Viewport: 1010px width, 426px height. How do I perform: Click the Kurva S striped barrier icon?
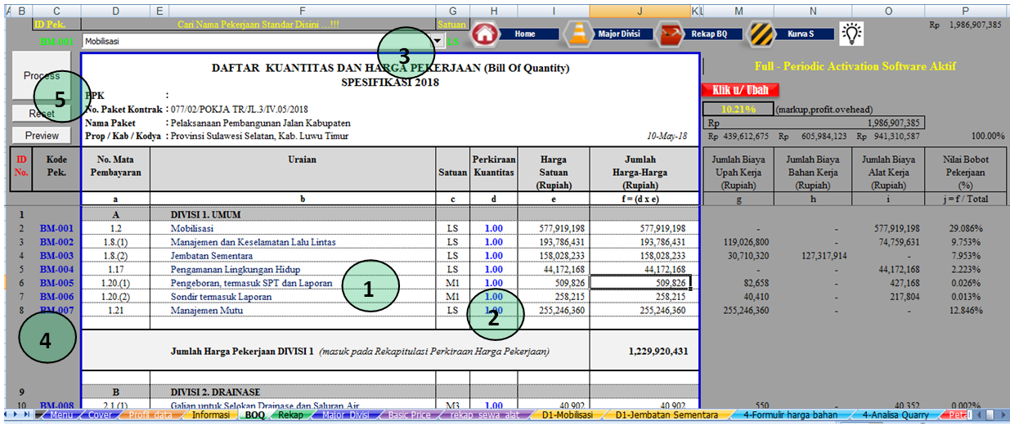click(761, 34)
